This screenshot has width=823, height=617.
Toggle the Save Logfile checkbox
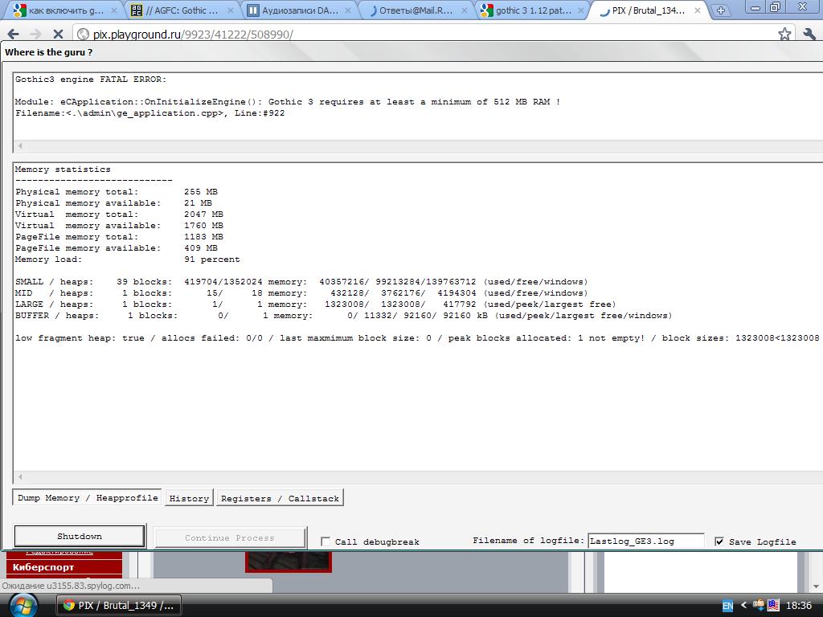click(x=719, y=541)
